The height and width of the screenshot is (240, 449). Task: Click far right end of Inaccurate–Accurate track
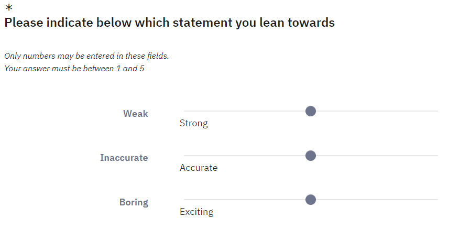tap(436, 156)
